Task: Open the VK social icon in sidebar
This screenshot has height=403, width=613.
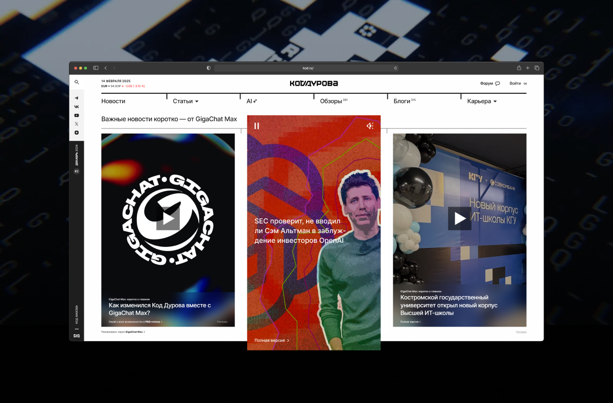Action: pyautogui.click(x=77, y=107)
